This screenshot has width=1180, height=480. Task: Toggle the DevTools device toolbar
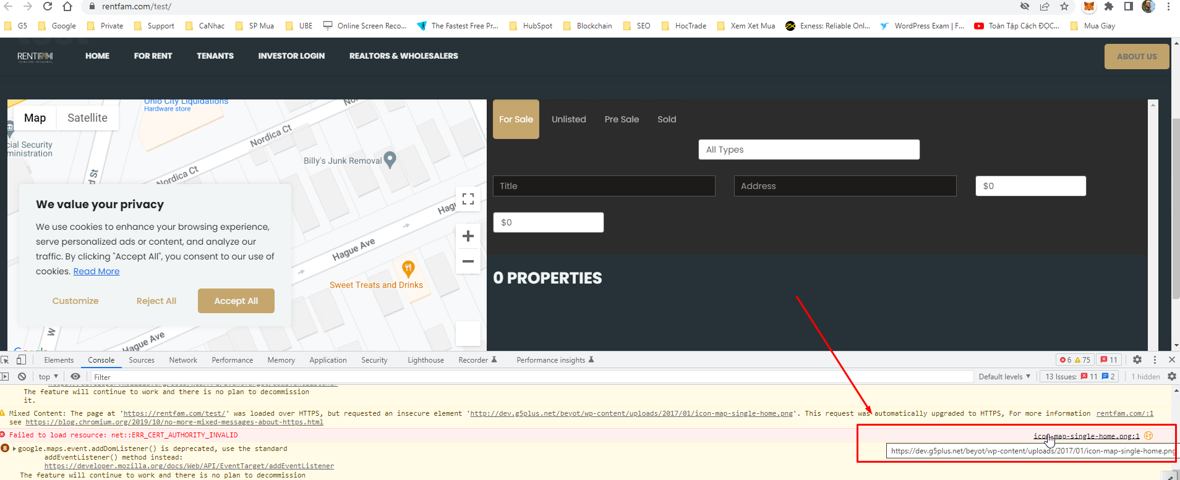coord(21,360)
